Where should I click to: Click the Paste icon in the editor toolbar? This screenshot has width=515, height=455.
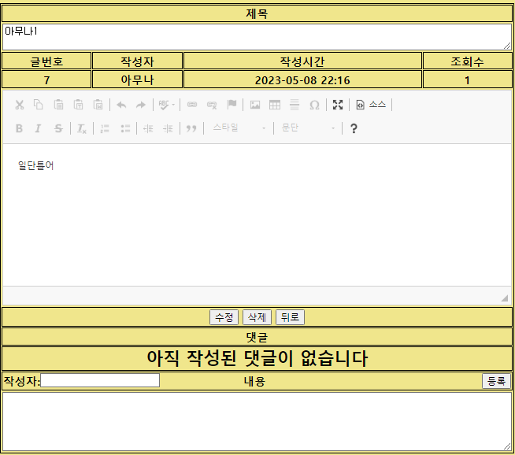pyautogui.click(x=58, y=105)
